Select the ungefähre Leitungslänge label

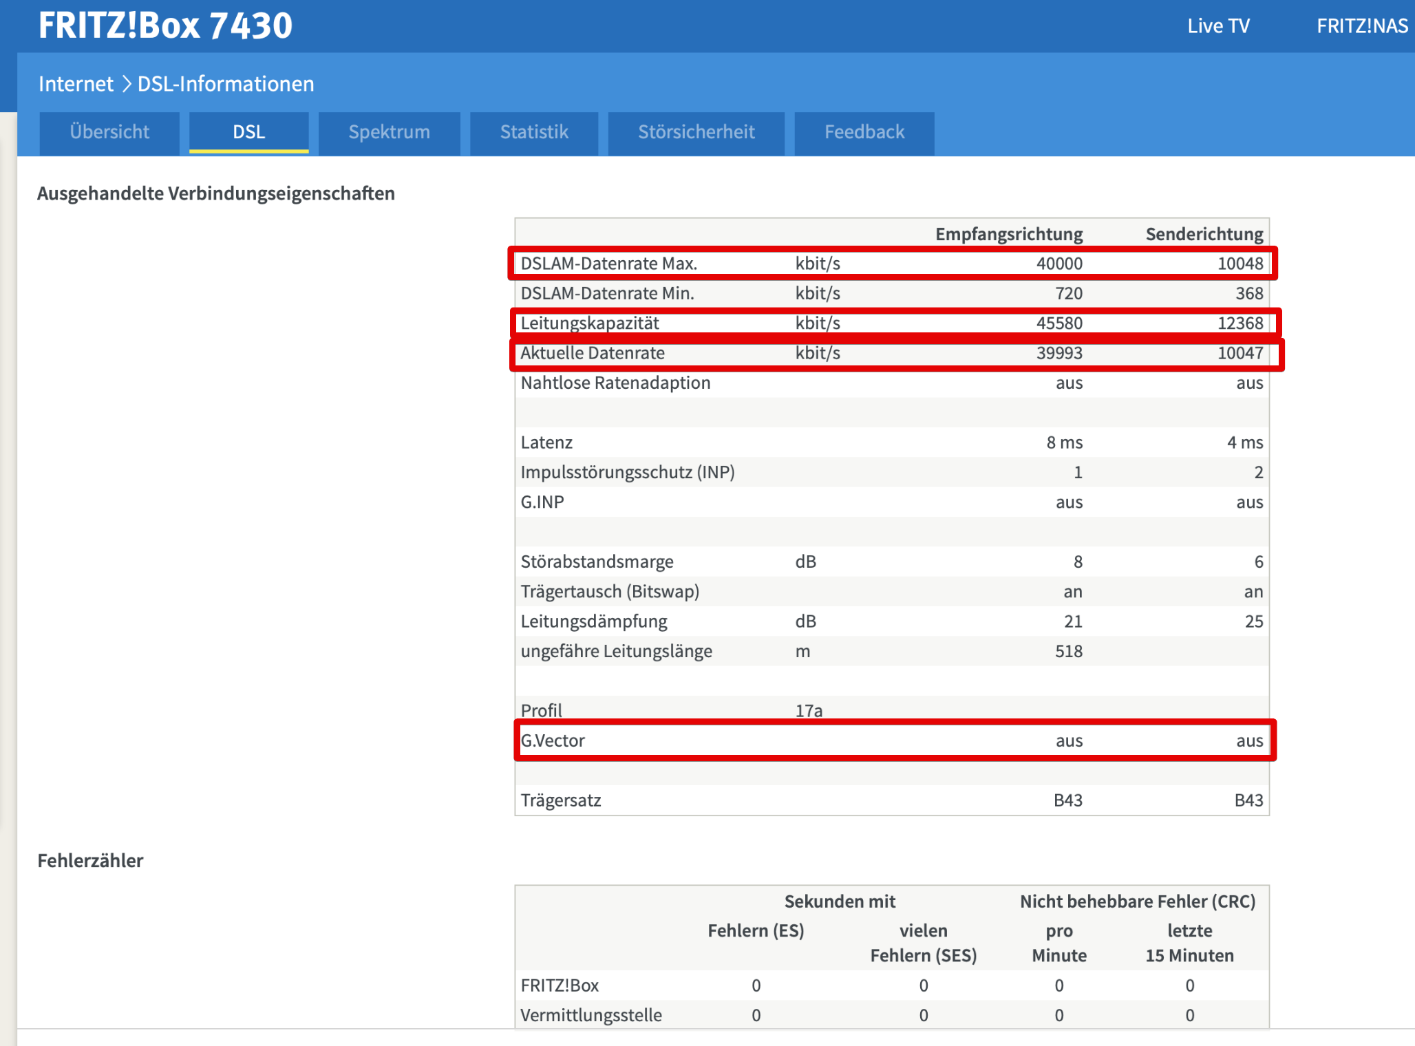[x=616, y=652]
